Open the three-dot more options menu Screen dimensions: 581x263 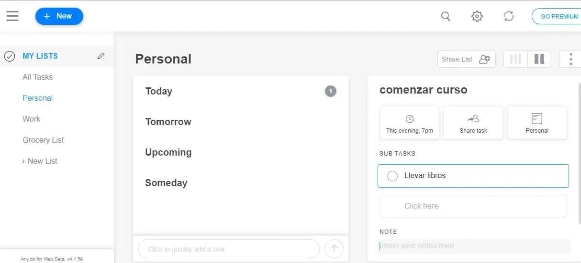(570, 59)
